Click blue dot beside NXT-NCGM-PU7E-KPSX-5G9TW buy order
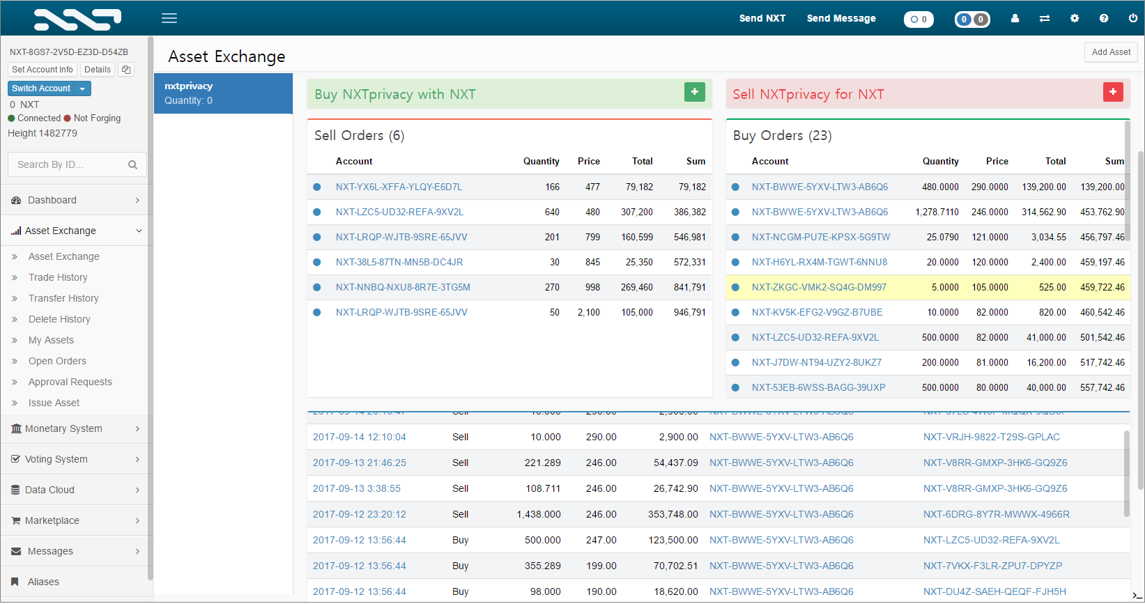The width and height of the screenshot is (1145, 604). (735, 238)
